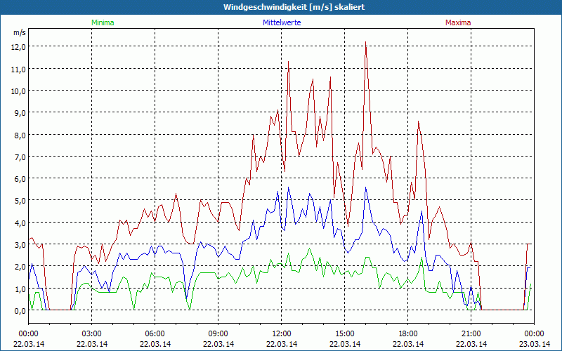The image size is (562, 351).
Task: Click the 06:00 time axis label
Action: point(155,334)
